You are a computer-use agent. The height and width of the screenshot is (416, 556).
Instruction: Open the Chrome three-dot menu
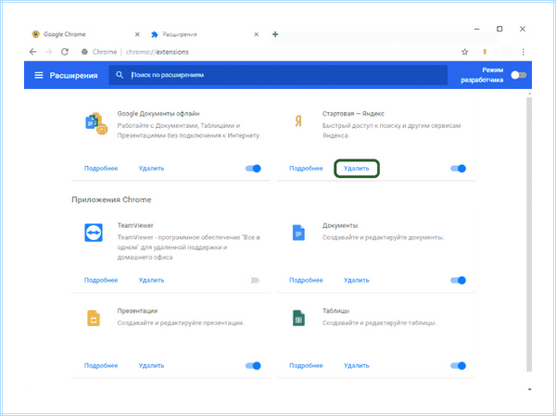click(523, 52)
